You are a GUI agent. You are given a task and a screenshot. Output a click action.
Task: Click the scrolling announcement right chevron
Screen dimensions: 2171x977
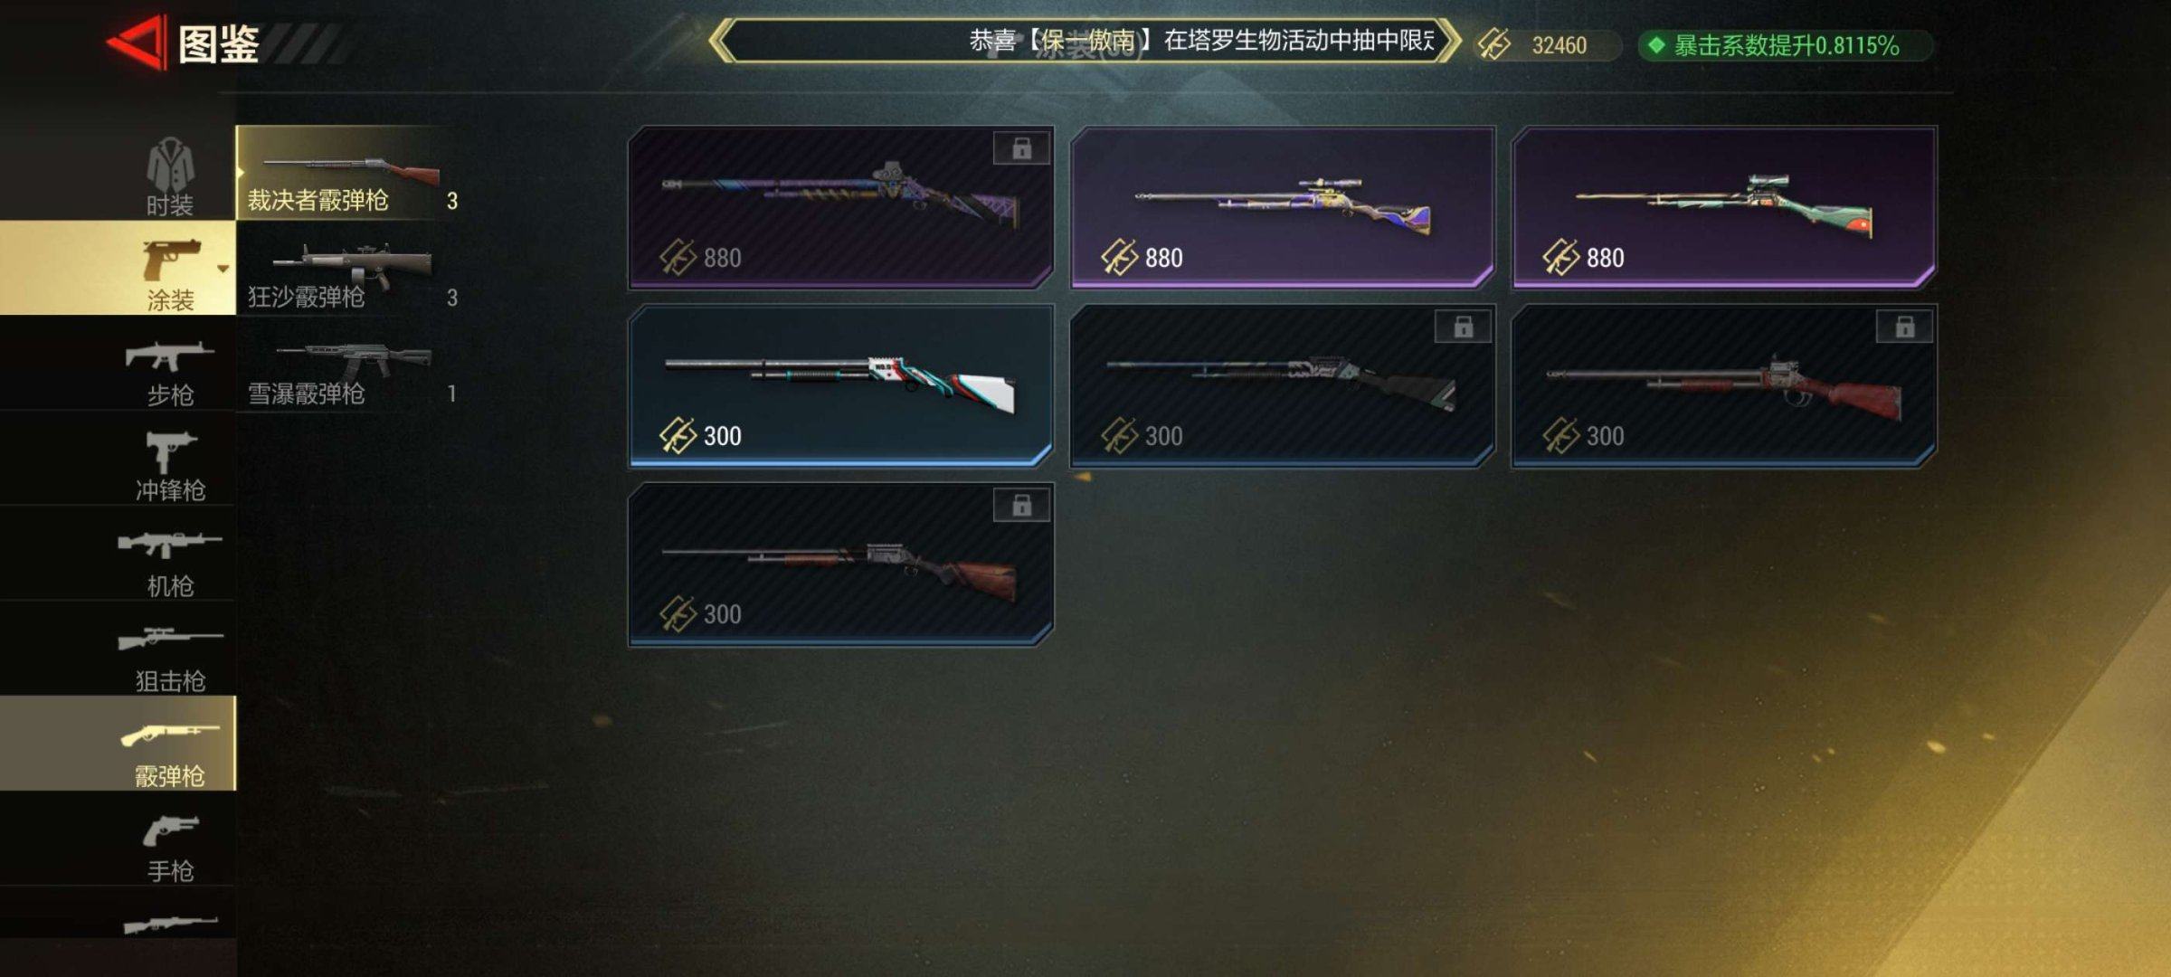point(1449,41)
